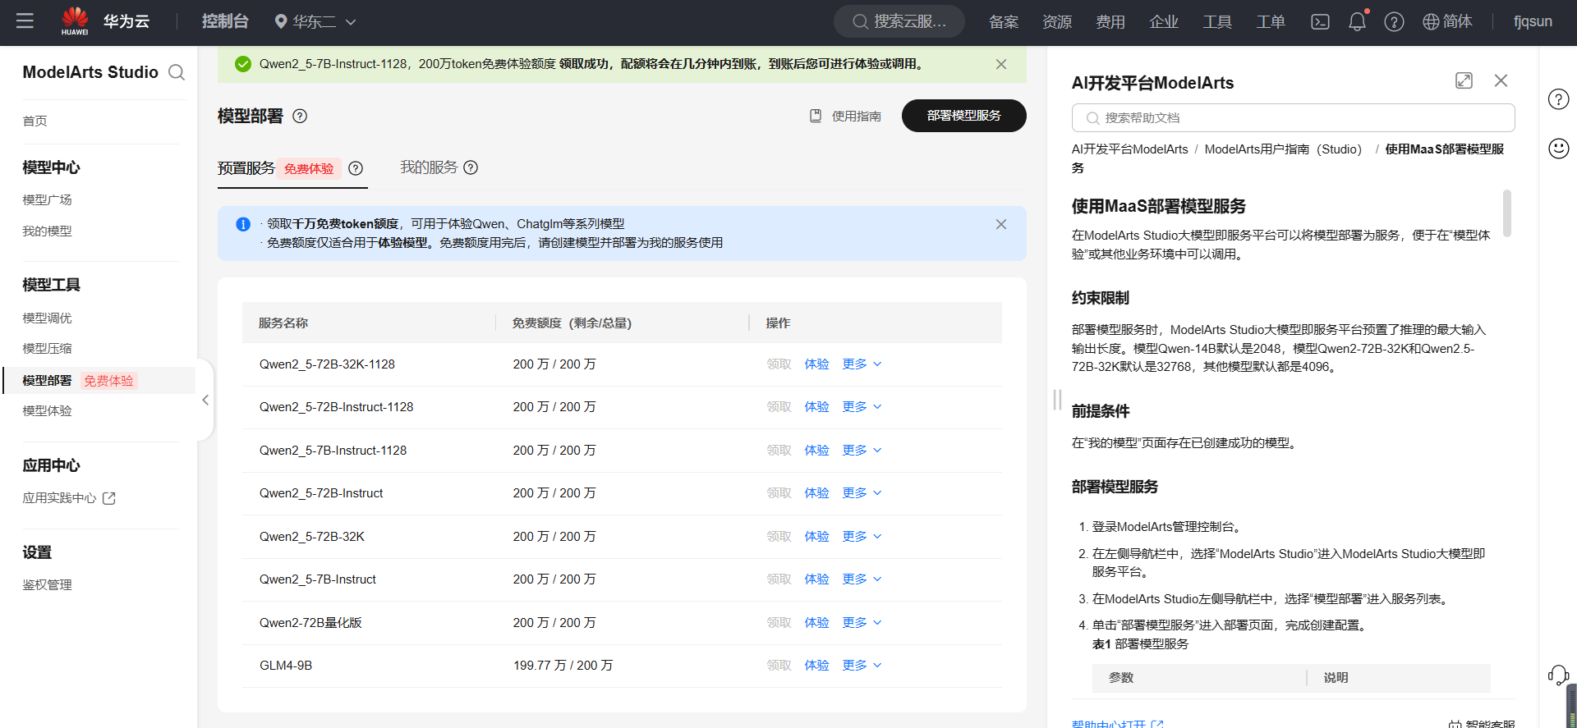The height and width of the screenshot is (728, 1577).
Task: Open the right rail help question icon
Action: point(1558,99)
